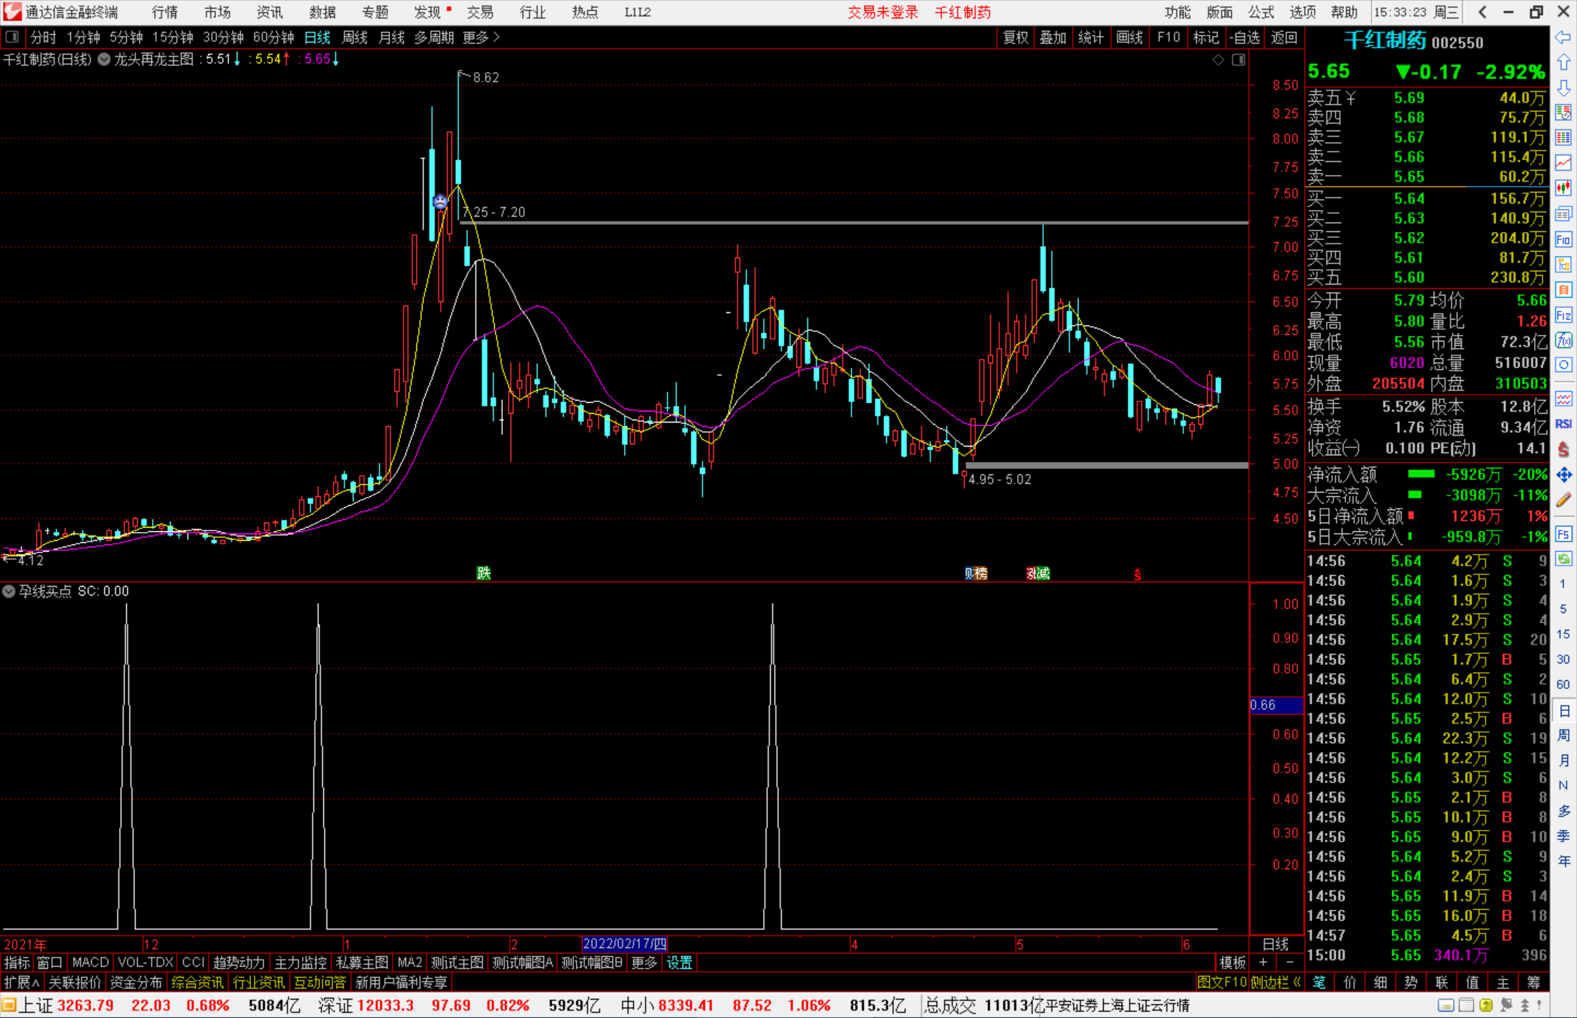Click the title bar back chevron icon
The width and height of the screenshot is (1577, 1018).
[1482, 12]
